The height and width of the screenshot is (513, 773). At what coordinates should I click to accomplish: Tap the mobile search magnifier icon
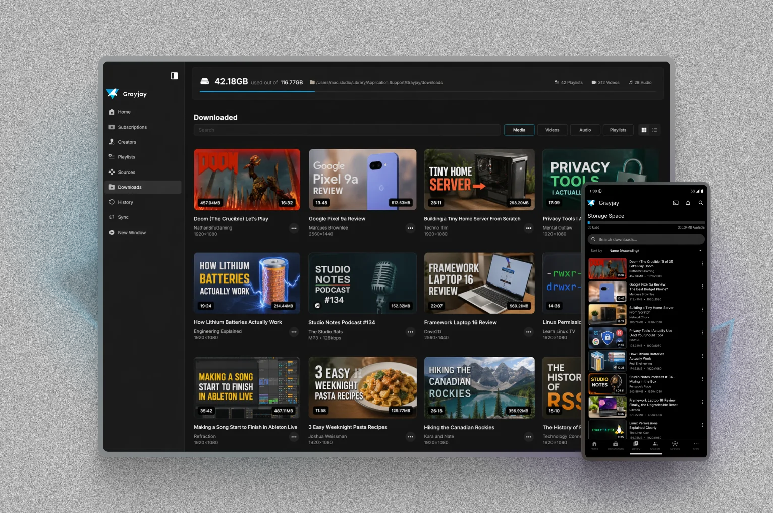point(701,203)
